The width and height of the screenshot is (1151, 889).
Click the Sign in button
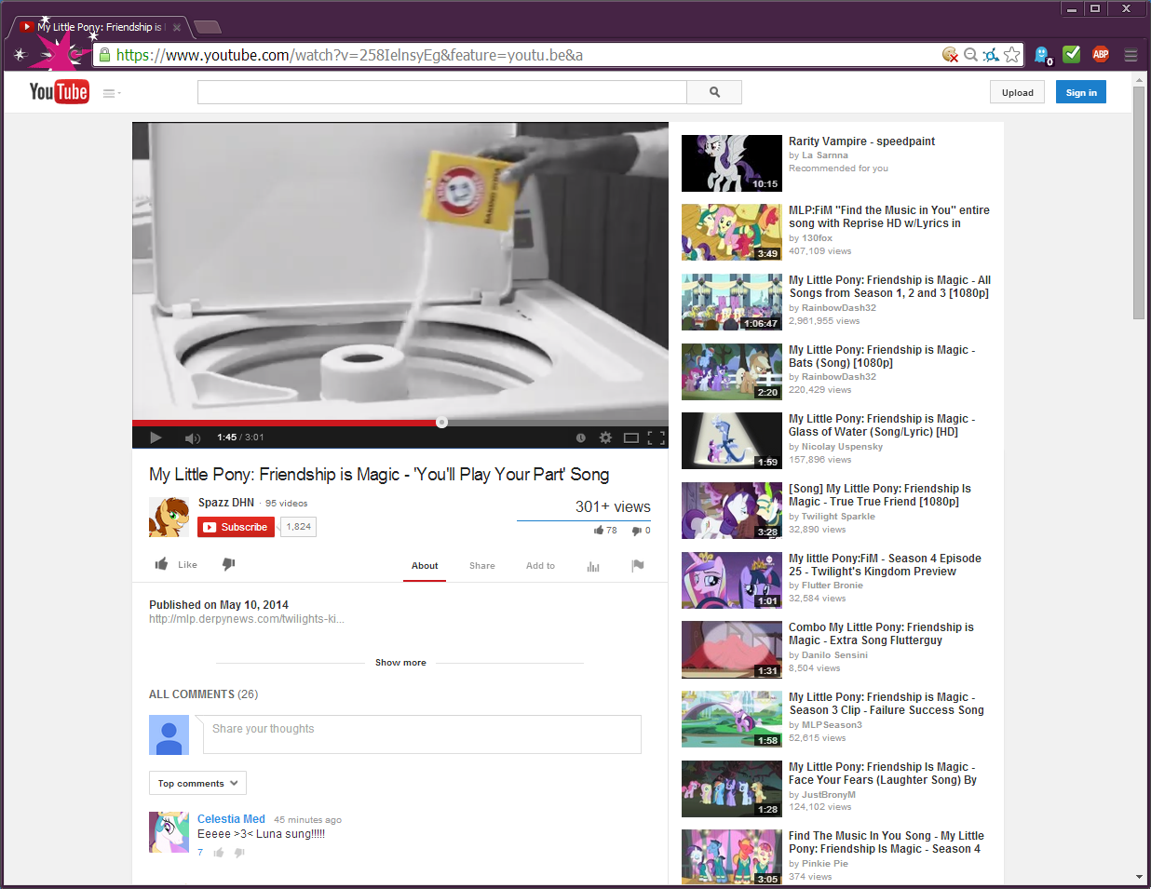(1081, 92)
